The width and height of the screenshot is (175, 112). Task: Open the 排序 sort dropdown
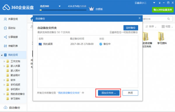click(151, 26)
